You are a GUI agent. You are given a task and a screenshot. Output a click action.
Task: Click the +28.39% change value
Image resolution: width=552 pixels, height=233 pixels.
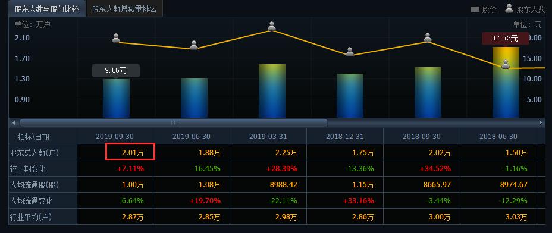(x=281, y=169)
